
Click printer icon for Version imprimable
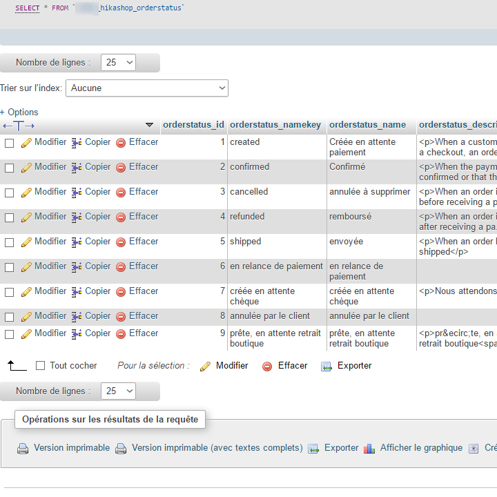(x=23, y=448)
